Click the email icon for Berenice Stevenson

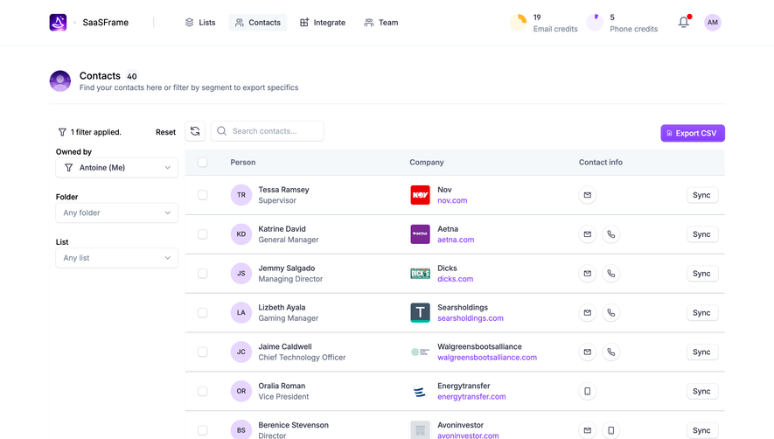(x=588, y=430)
